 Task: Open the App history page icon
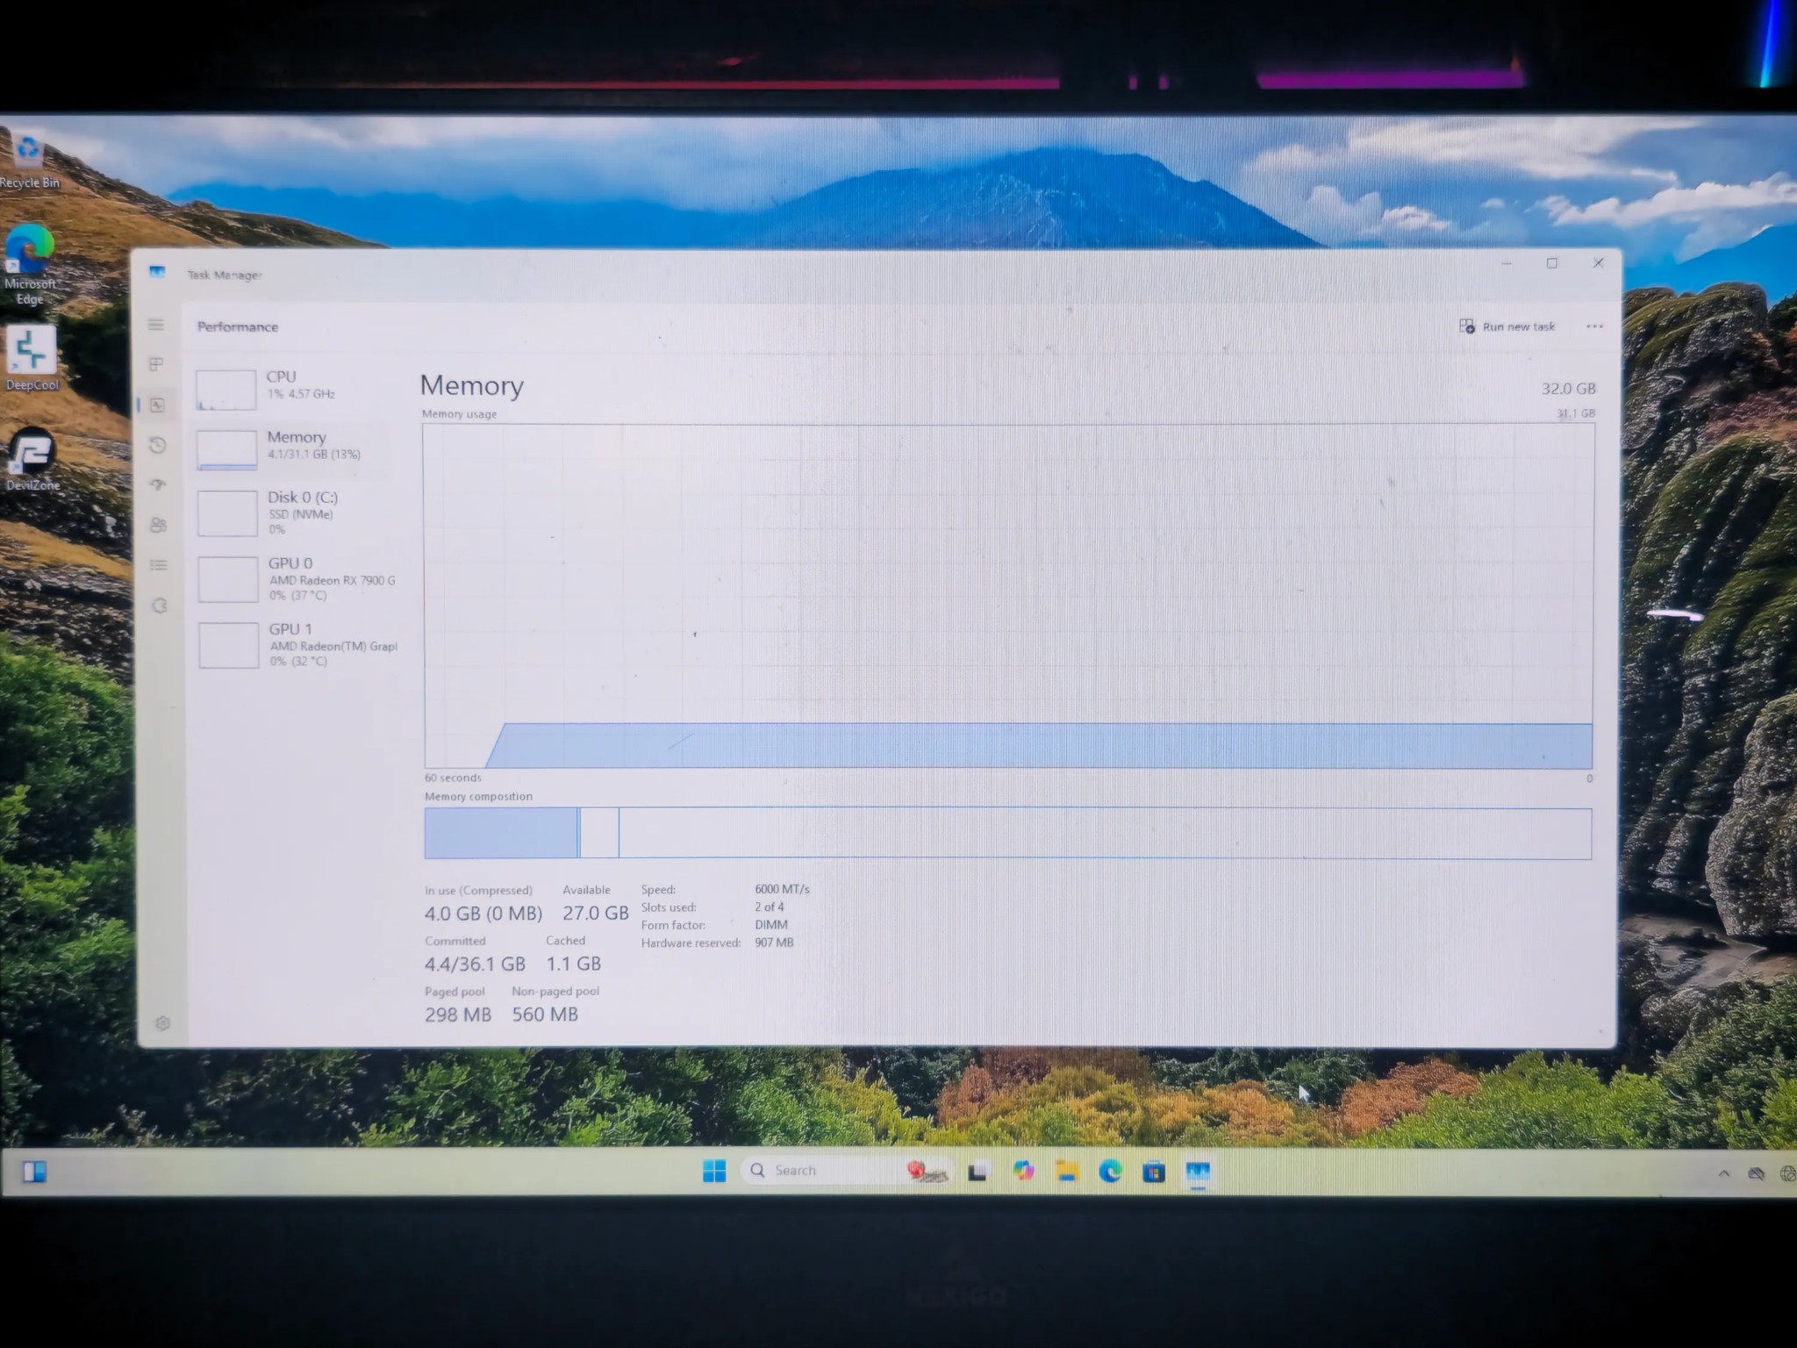(158, 445)
